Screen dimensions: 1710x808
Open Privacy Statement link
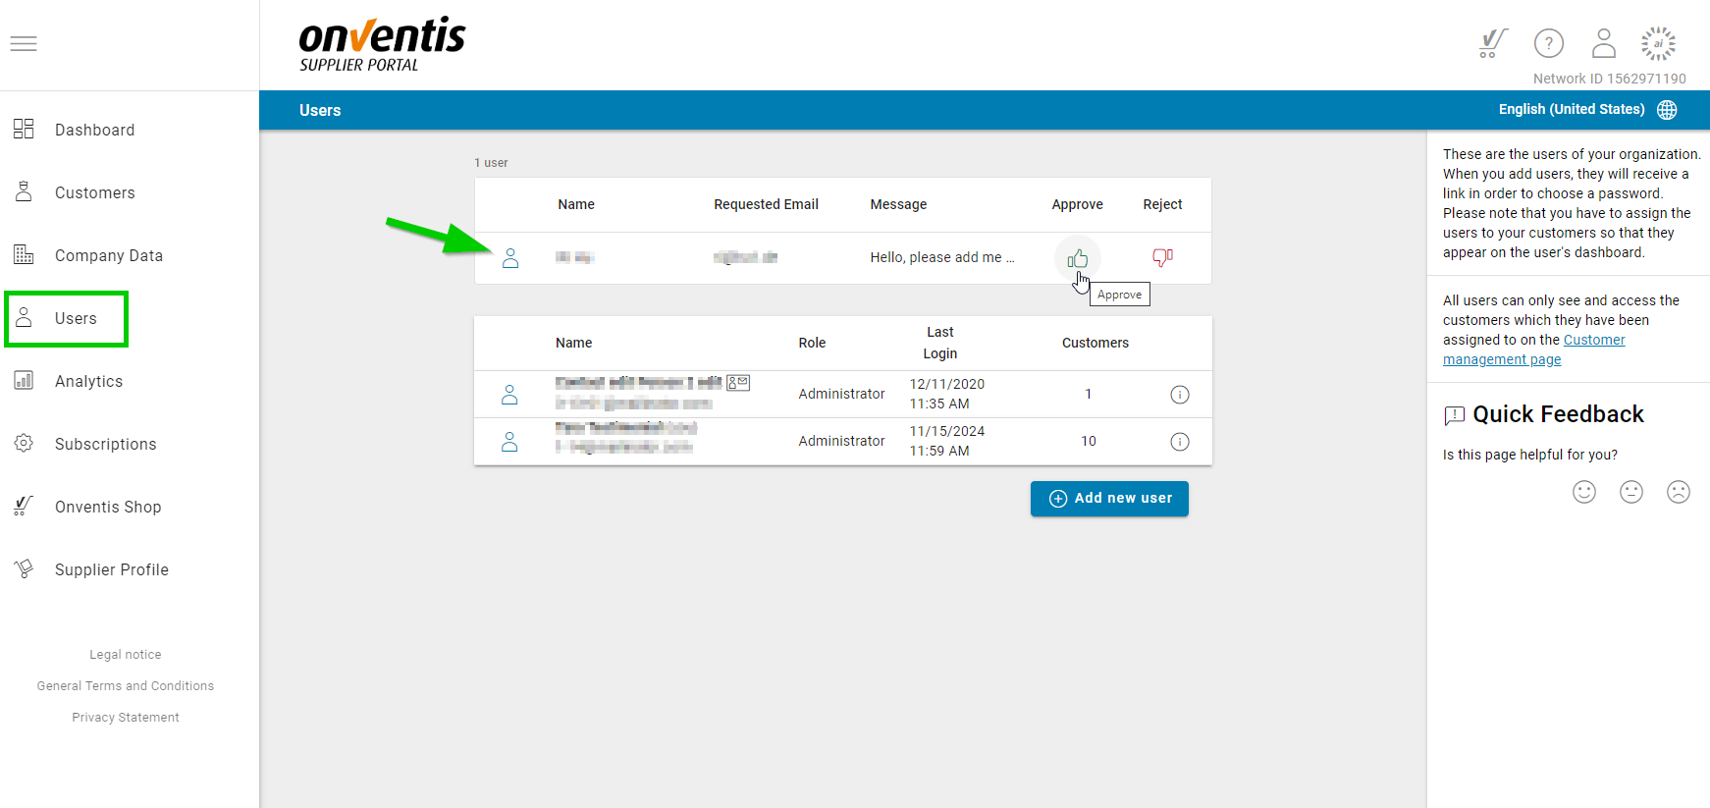pos(126,718)
